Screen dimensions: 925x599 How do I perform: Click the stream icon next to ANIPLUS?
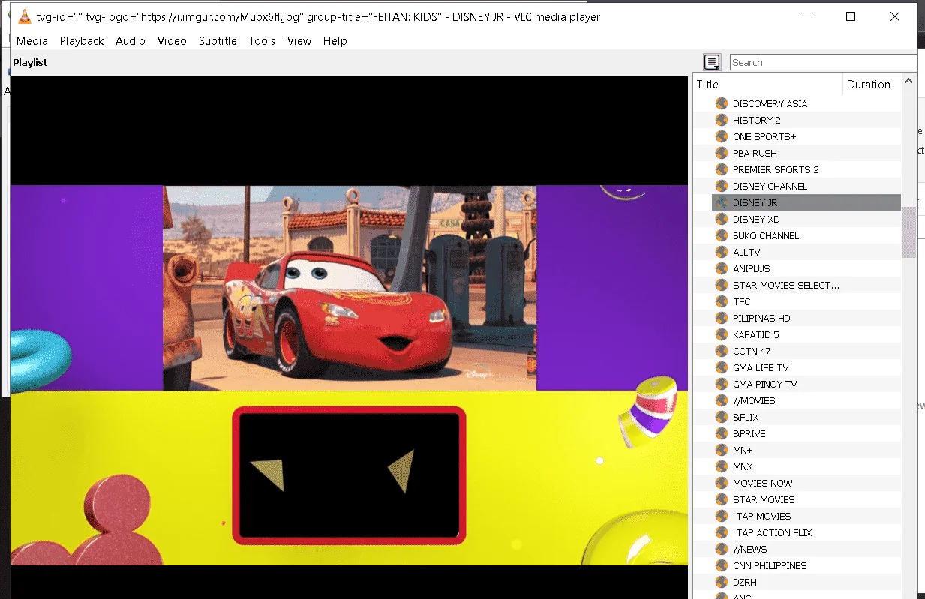pyautogui.click(x=722, y=268)
